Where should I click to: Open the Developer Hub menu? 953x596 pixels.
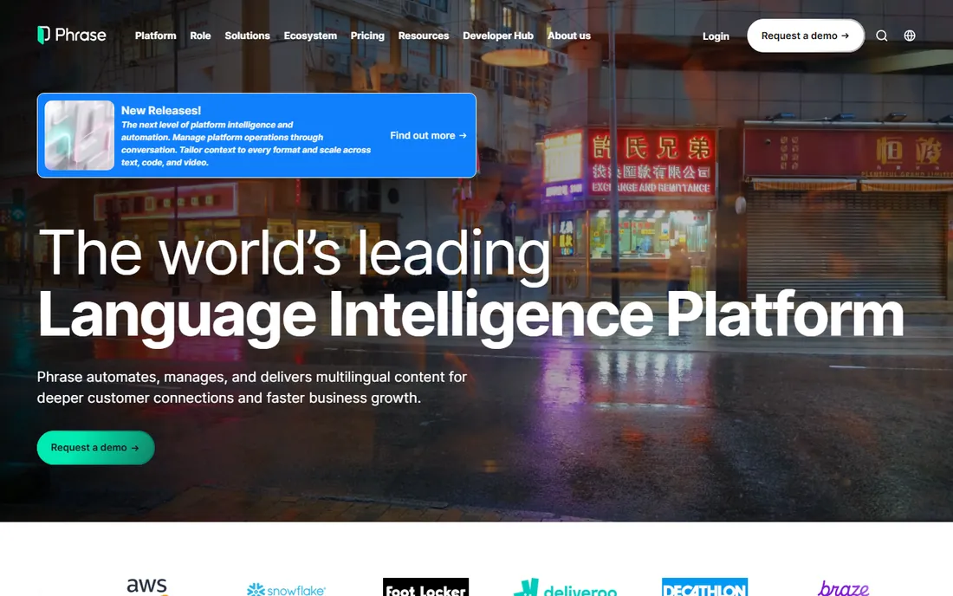coord(498,36)
